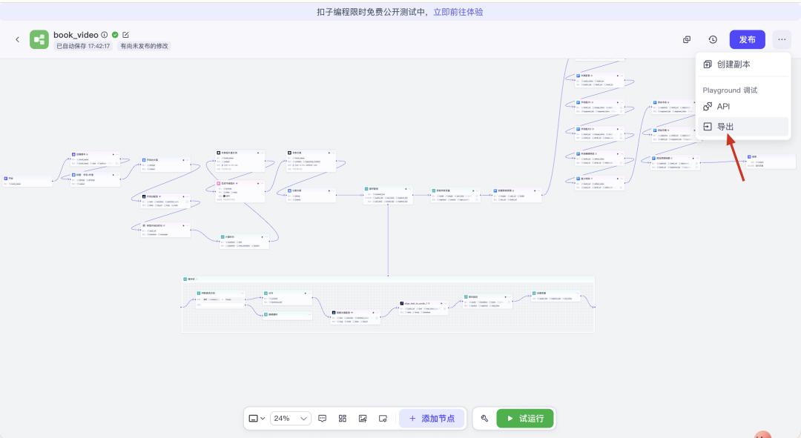Click the verified checkmark badge beside book_video
801x438 pixels.
[115, 35]
